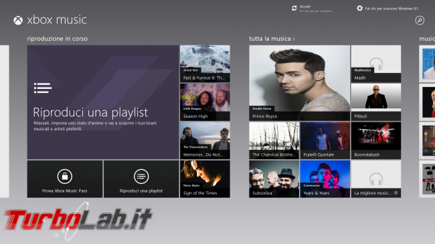Open the Fast & Furious 8 album tile
The height and width of the screenshot is (244, 435).
coord(205,64)
